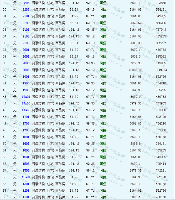Viewport: 175px width, 200px height.
Task: Open room 17A01 link
Action: coord(26,97)
